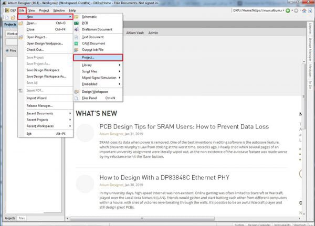Click the green back navigation button
The image size is (315, 226).
point(288,10)
